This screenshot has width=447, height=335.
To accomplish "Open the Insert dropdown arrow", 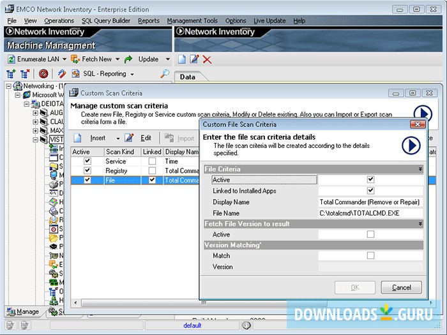I will point(117,138).
